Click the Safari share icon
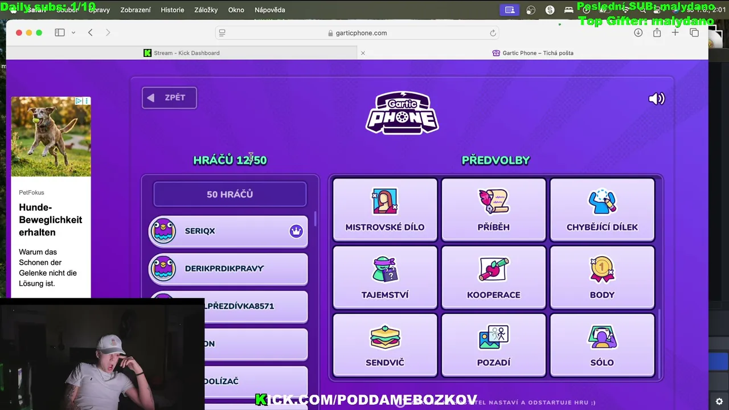Screen dimensions: 729x410 pyautogui.click(x=657, y=32)
